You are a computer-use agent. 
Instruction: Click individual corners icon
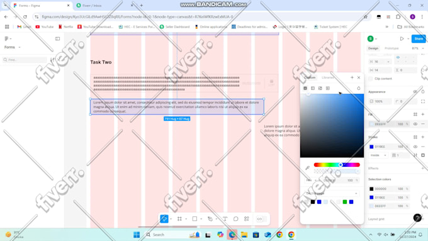click(423, 101)
